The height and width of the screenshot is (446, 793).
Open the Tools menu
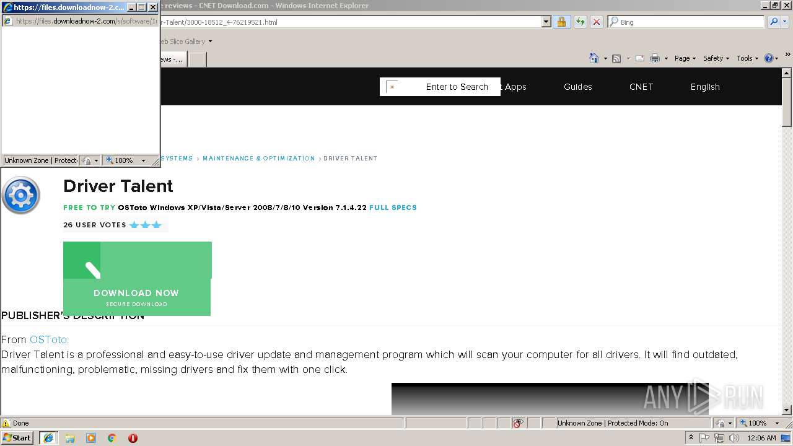pyautogui.click(x=747, y=58)
